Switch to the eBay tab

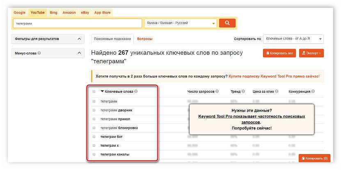(x=85, y=13)
